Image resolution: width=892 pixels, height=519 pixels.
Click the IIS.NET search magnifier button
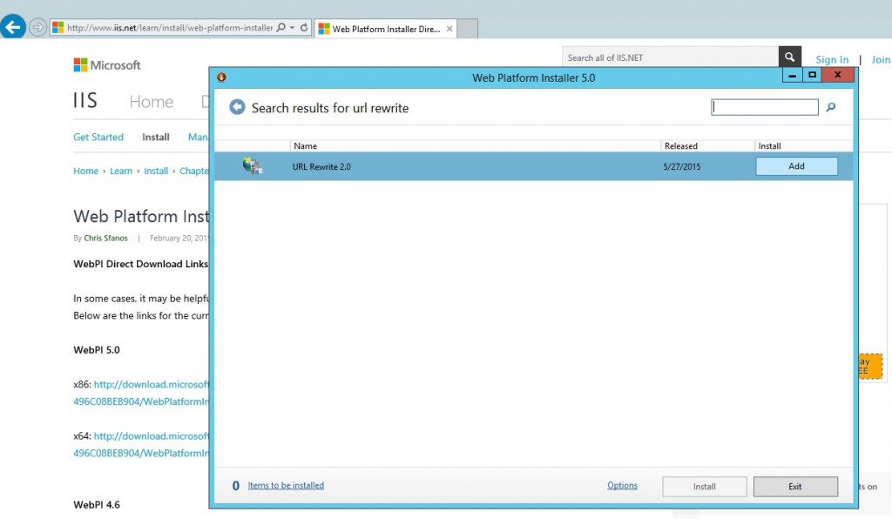(789, 57)
